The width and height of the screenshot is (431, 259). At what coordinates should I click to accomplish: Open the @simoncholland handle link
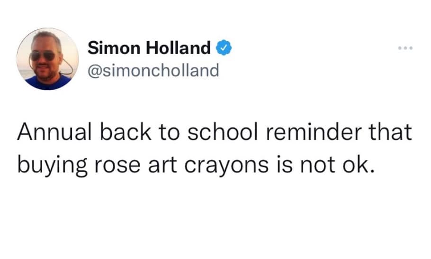(x=154, y=70)
